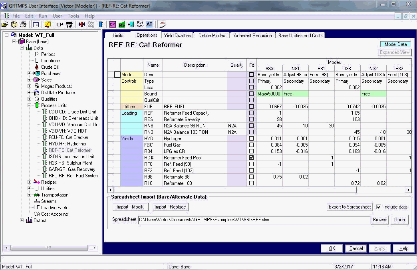Expand the Recipes tree node
Image resolution: width=417 pixels, height=270 pixels.
[x=30, y=182]
